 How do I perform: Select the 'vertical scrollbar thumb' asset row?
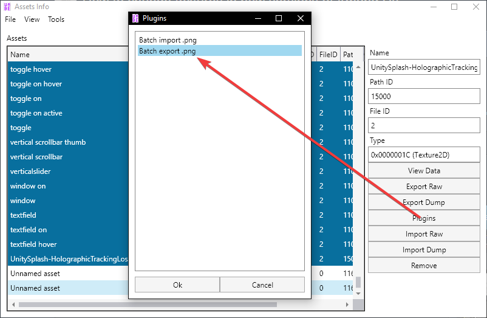point(61,142)
